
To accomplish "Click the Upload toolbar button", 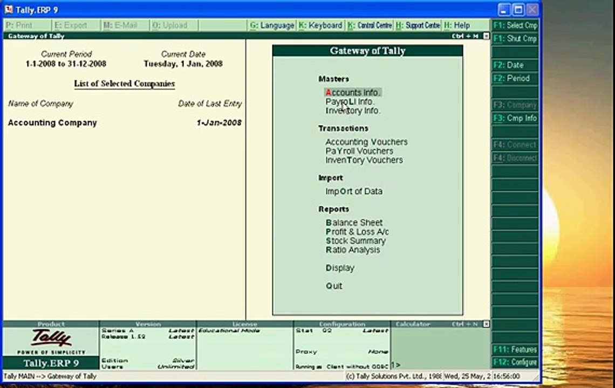I will point(174,25).
